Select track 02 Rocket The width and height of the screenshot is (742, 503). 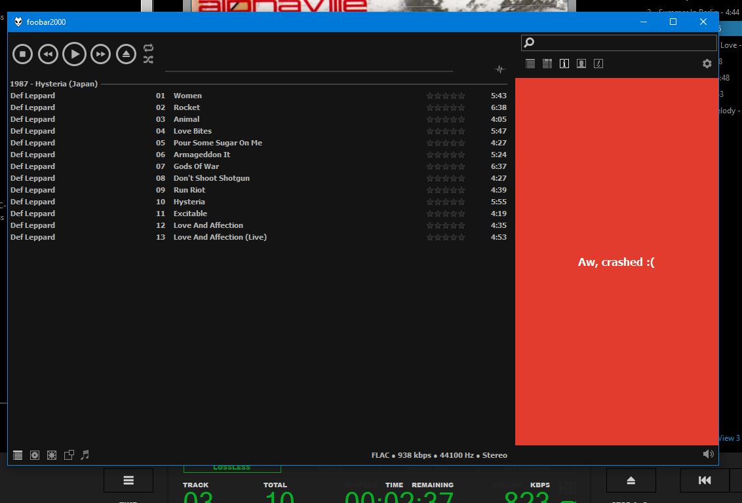(x=258, y=107)
